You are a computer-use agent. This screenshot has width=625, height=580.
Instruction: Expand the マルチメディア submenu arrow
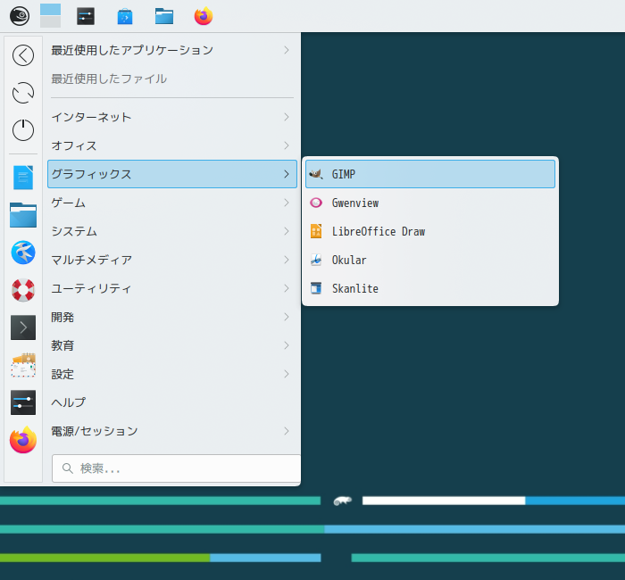coord(287,260)
